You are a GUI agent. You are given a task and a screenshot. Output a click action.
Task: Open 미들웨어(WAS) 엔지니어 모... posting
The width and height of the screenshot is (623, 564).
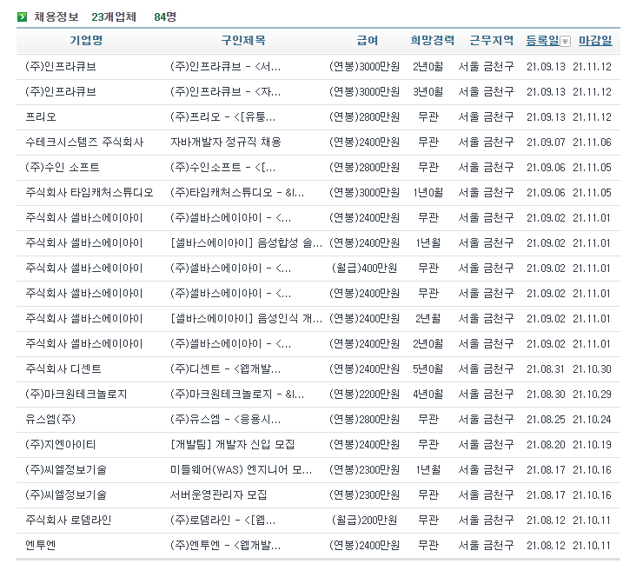(x=242, y=470)
